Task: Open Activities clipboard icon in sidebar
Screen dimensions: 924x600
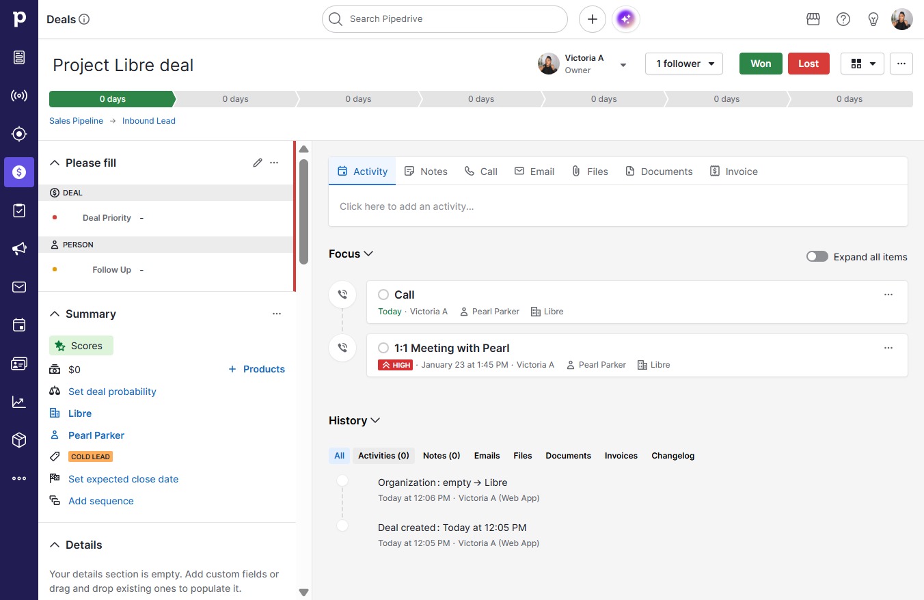Action: click(x=19, y=210)
